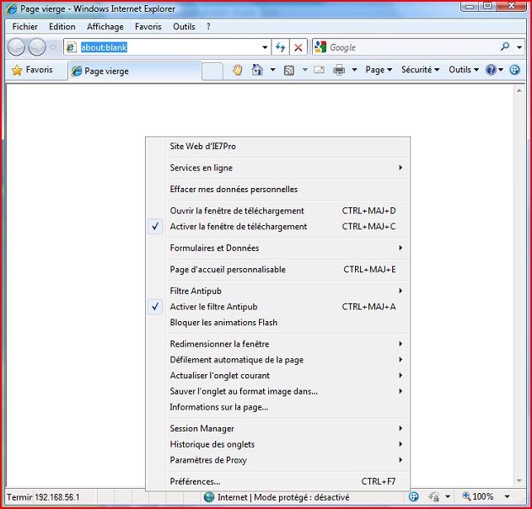Open recent pages dropdown arrow

(53, 47)
